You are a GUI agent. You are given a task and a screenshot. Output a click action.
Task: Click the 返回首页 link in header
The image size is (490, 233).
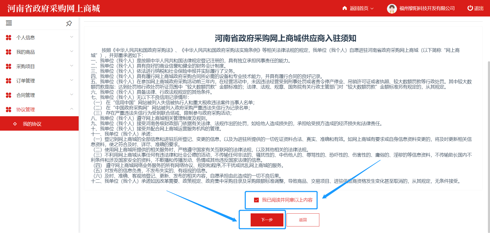coord(359,8)
